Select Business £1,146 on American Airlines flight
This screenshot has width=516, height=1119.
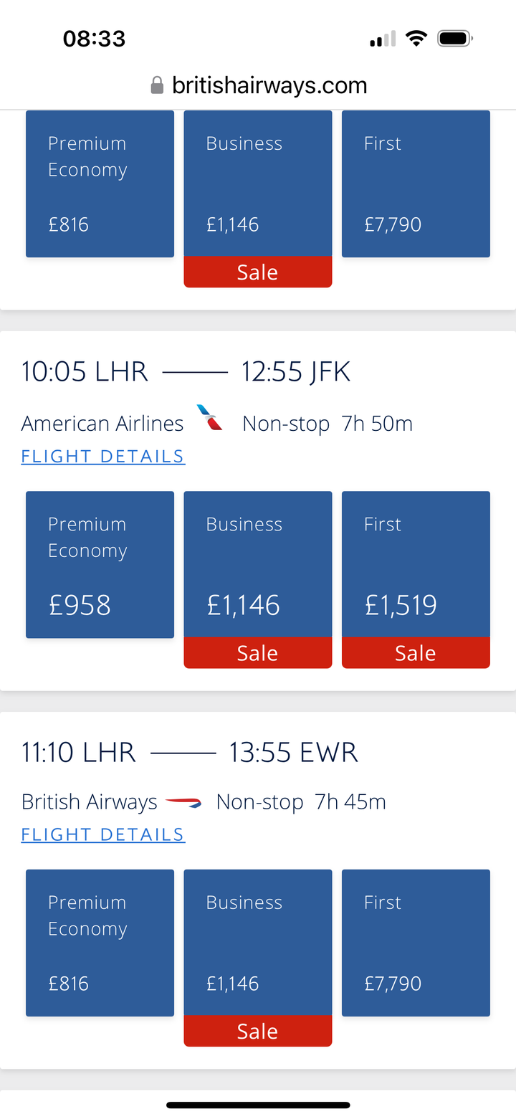pos(258,566)
